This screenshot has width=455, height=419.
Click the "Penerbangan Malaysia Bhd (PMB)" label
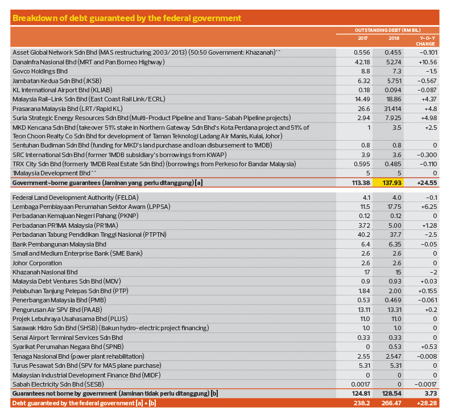coord(59,300)
